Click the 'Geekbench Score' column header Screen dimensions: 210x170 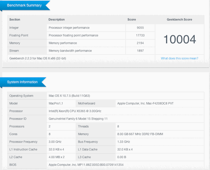coord(179,20)
